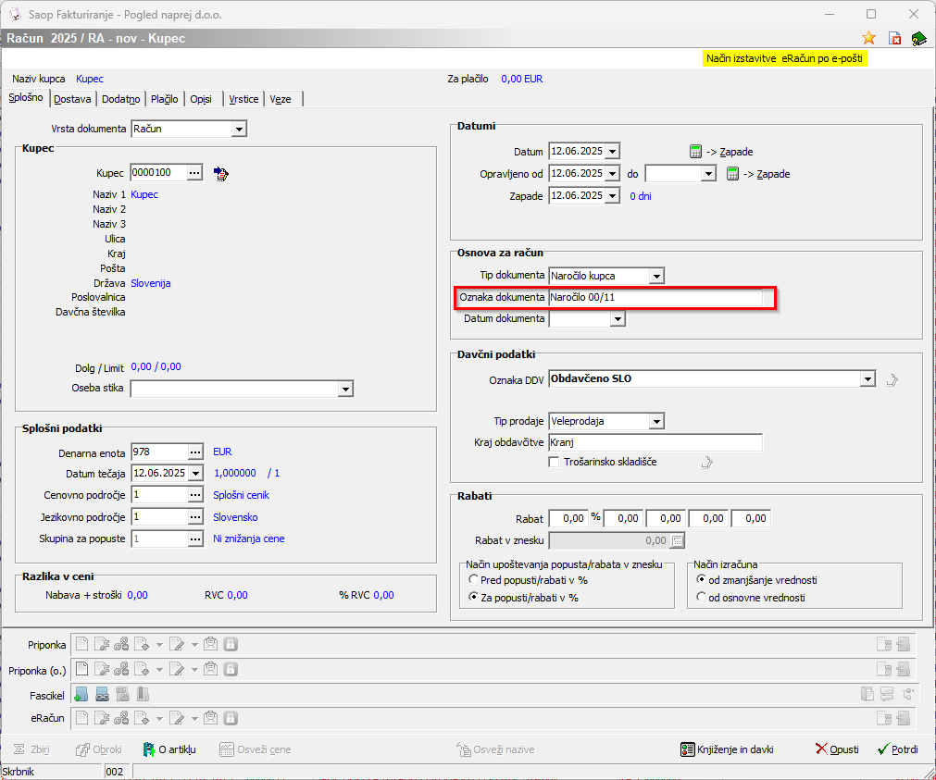Open lookup button for Denarna enota

pyautogui.click(x=194, y=452)
